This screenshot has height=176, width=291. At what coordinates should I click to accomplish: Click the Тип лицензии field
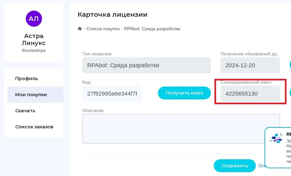(147, 65)
